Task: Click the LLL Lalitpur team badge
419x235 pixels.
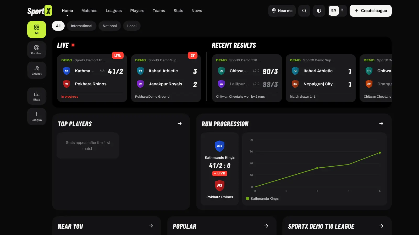Action: point(222,84)
